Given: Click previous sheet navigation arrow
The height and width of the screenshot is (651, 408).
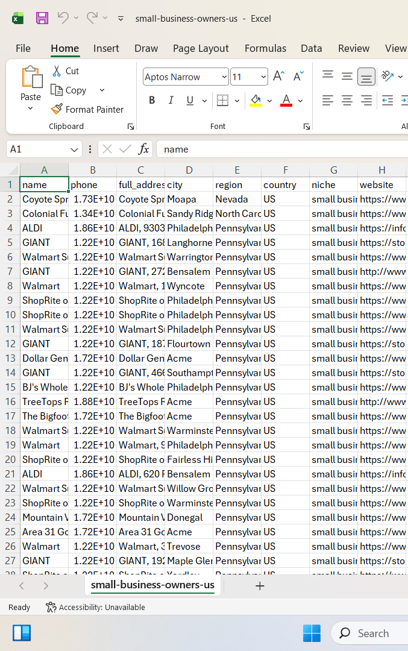Looking at the screenshot, I should tap(22, 586).
